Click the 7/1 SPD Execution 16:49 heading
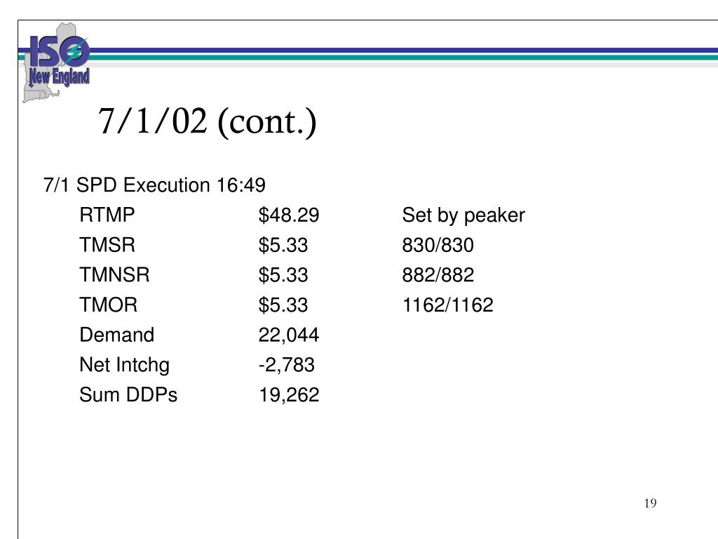 click(x=154, y=185)
